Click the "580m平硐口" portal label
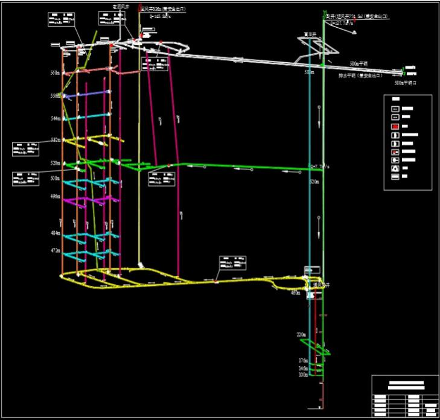Viewport: 440px width, 420px height. pyautogui.click(x=406, y=83)
